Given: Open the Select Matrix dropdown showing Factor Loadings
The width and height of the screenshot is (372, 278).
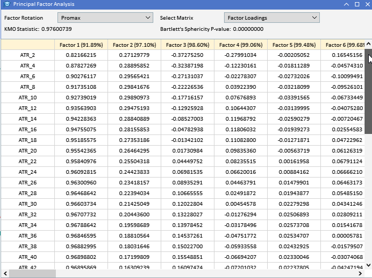Looking at the screenshot, I should tap(272, 18).
